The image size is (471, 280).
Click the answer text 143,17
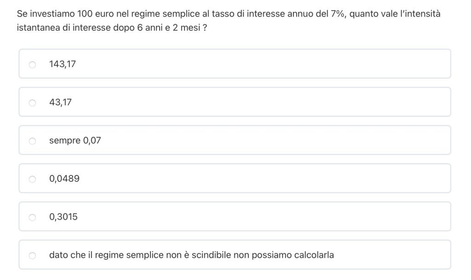63,64
